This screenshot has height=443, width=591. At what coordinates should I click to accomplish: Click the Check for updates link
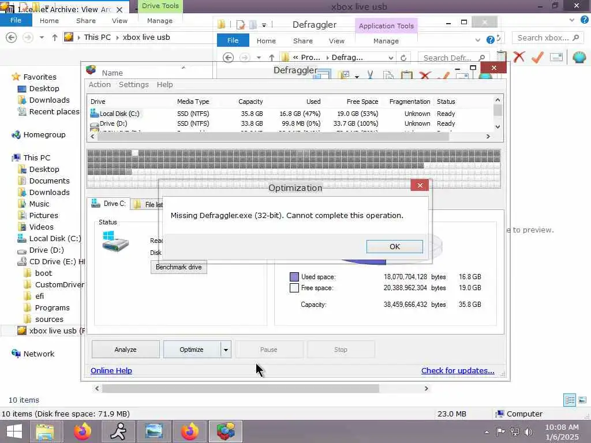tap(458, 370)
